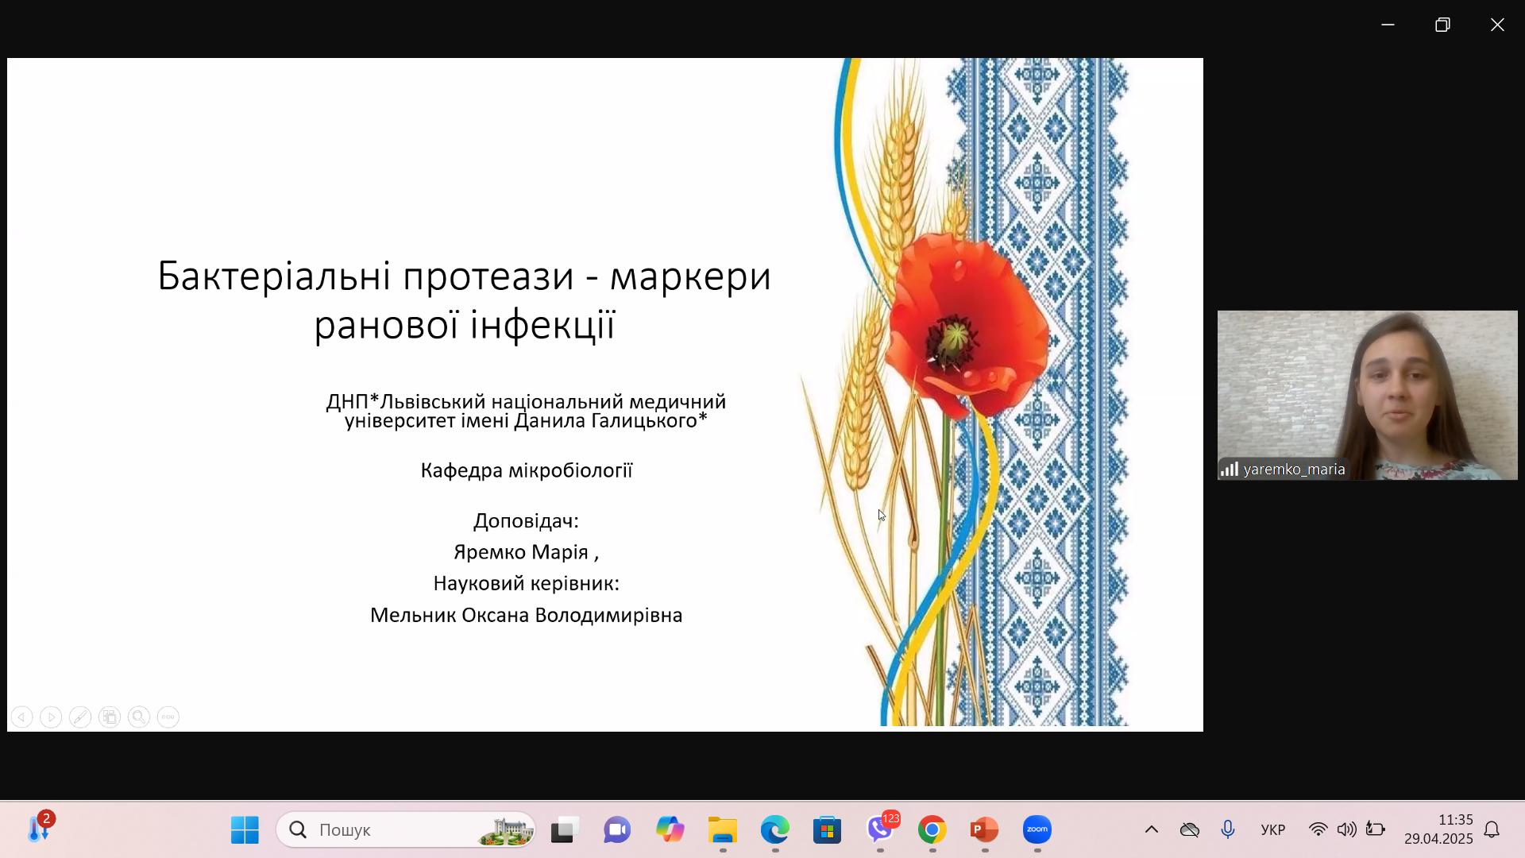Switch to Microsoft Edge in the taskbar
The height and width of the screenshot is (858, 1525).
click(775, 830)
